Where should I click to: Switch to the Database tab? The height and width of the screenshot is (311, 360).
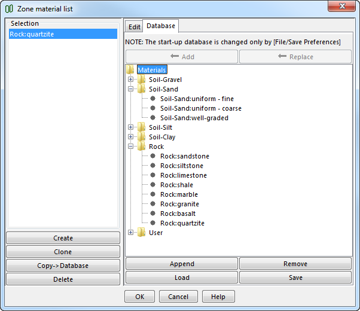[x=161, y=26]
